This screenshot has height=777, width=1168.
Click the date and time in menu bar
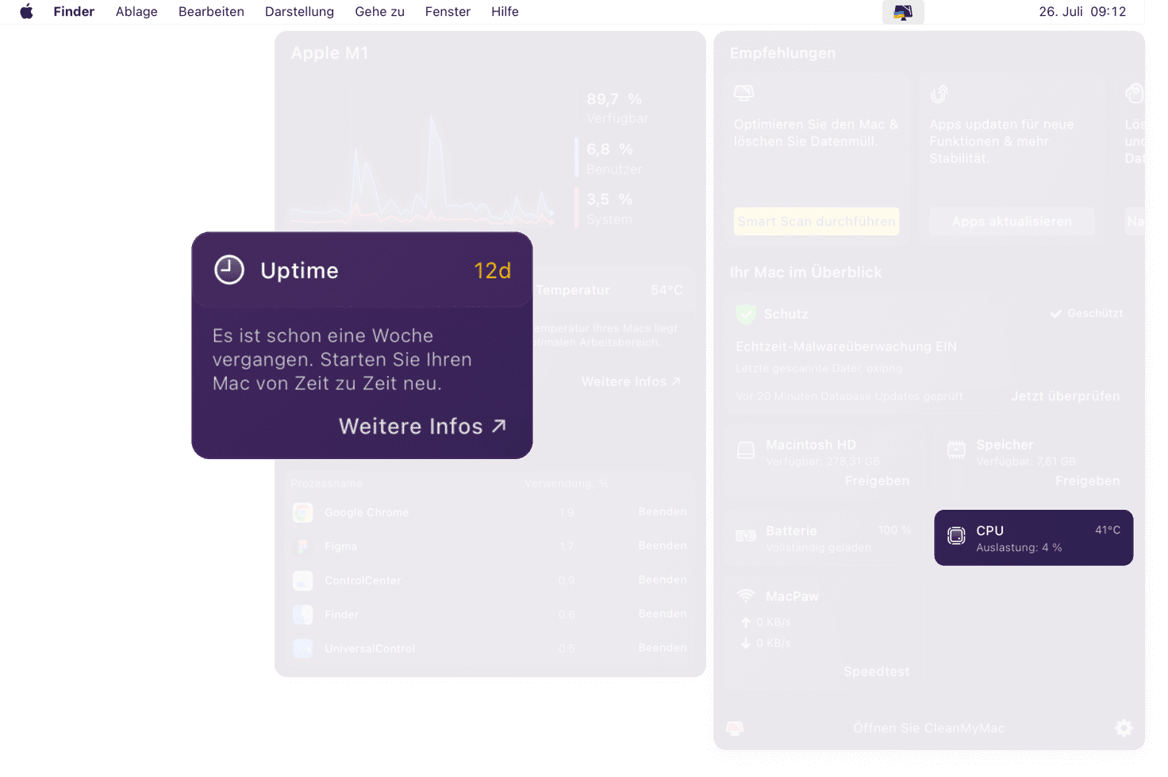[x=1082, y=11]
